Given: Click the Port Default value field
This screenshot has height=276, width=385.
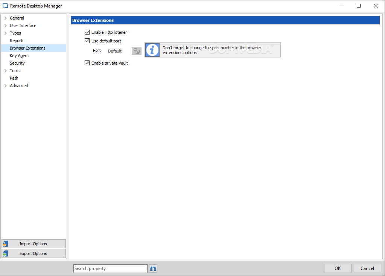Looking at the screenshot, I should point(117,51).
